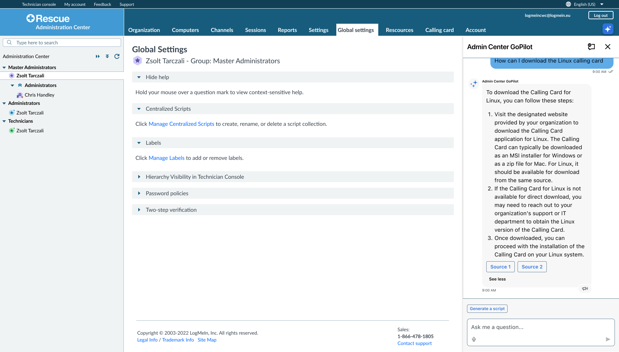Click the Rescue logo

48,19
